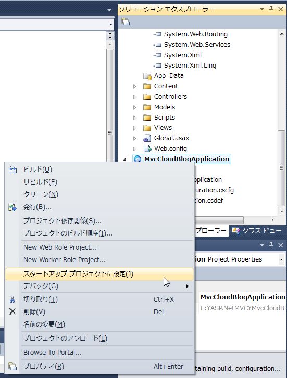
Task: Click the Controllers folder icon
Action: click(x=147, y=97)
